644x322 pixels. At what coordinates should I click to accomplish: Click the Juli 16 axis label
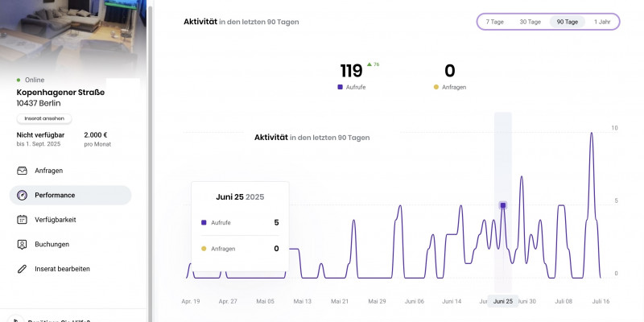click(x=601, y=301)
